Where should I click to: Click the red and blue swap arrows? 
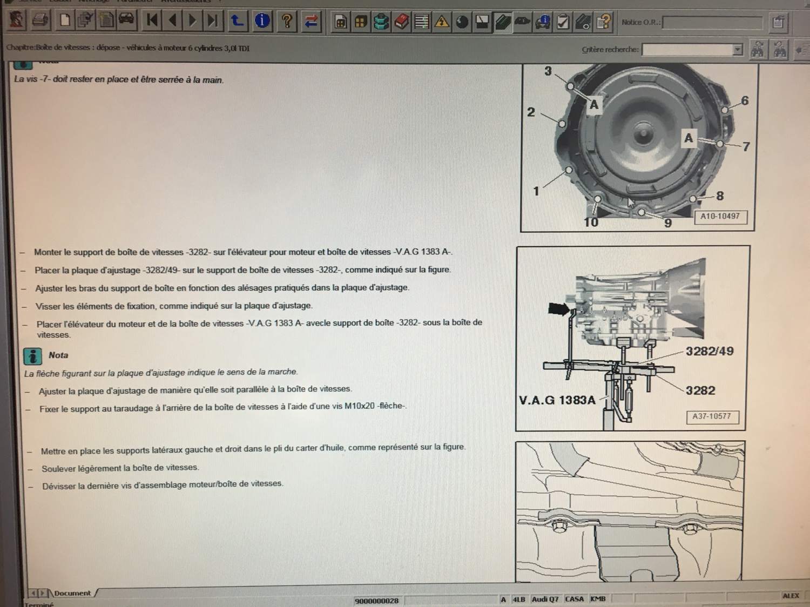pos(311,22)
